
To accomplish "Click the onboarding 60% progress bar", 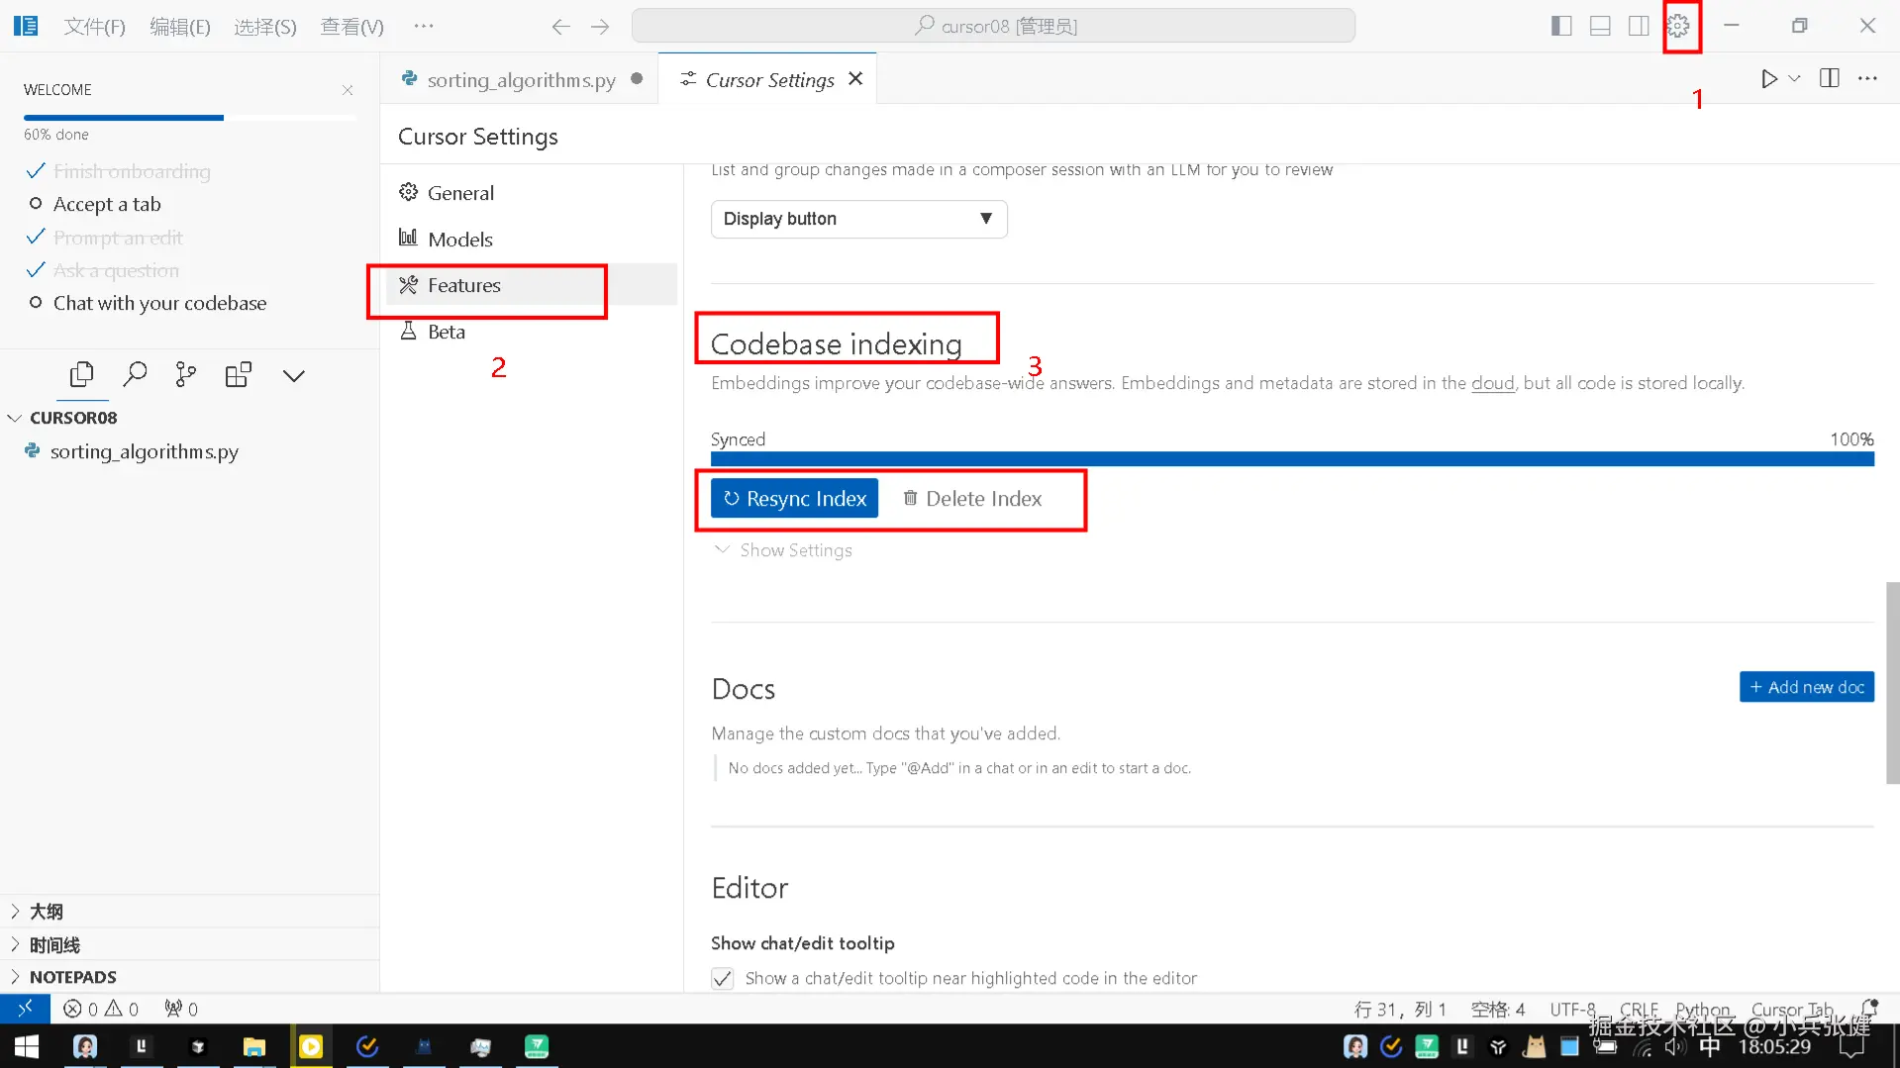I will (190, 118).
